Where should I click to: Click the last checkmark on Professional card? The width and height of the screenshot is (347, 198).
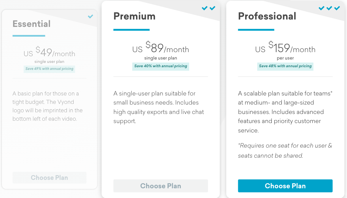337,8
